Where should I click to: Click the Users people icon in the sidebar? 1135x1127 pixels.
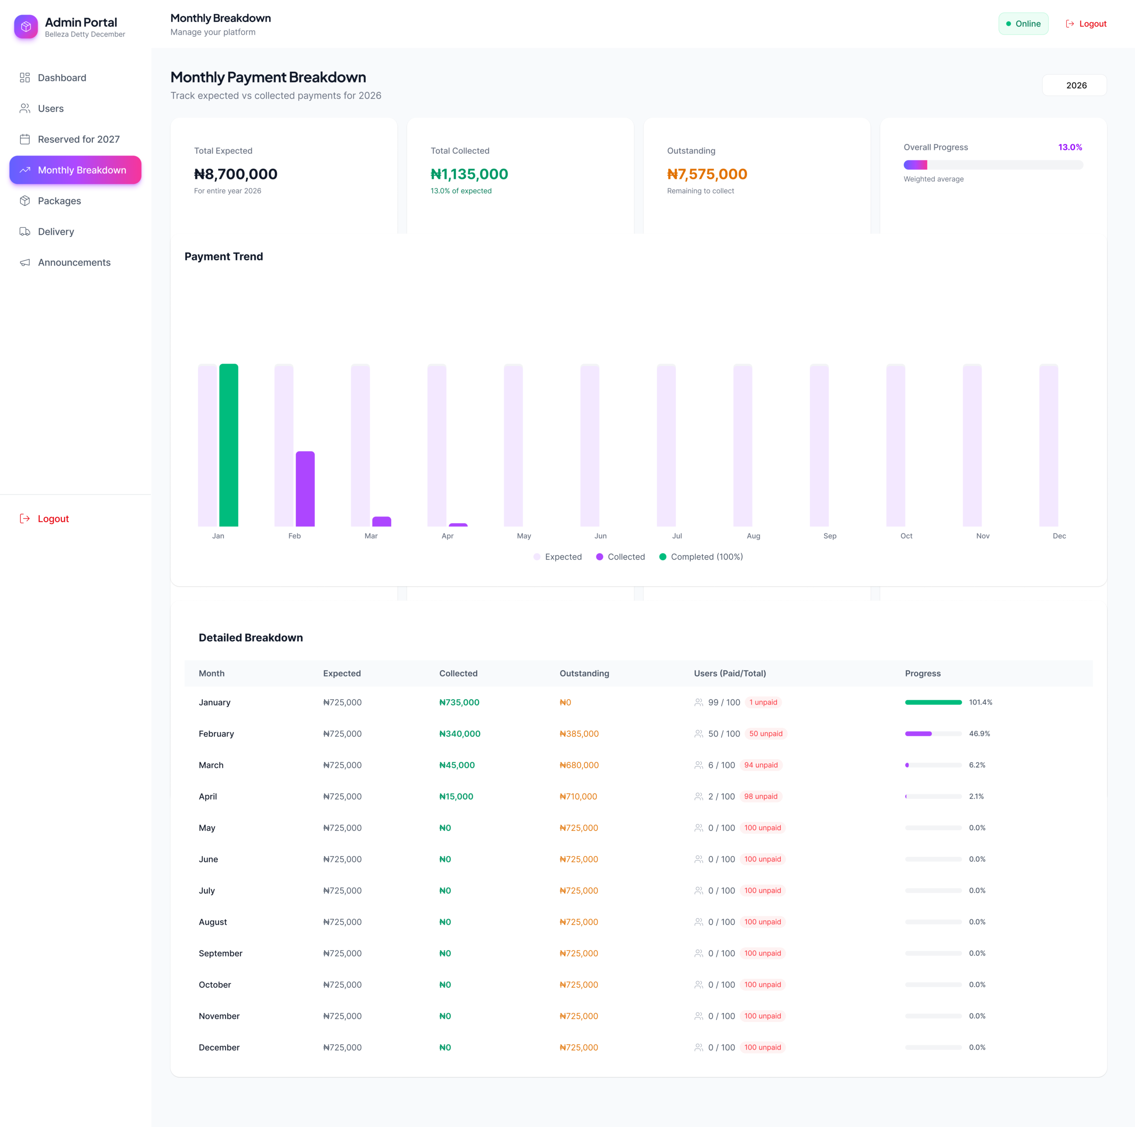(25, 109)
